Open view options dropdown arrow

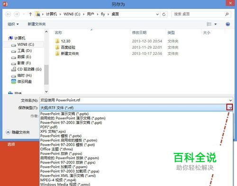215,24
